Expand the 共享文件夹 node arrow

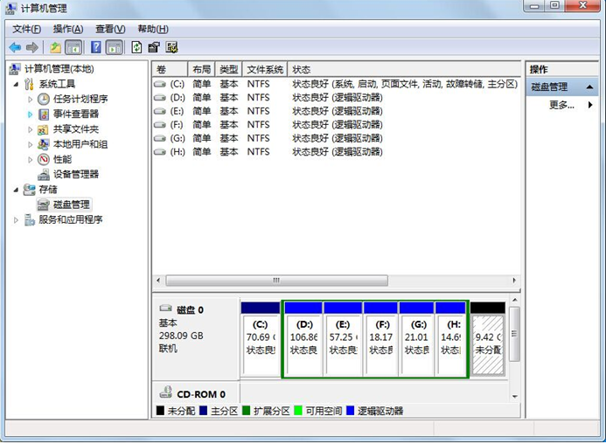tap(30, 129)
